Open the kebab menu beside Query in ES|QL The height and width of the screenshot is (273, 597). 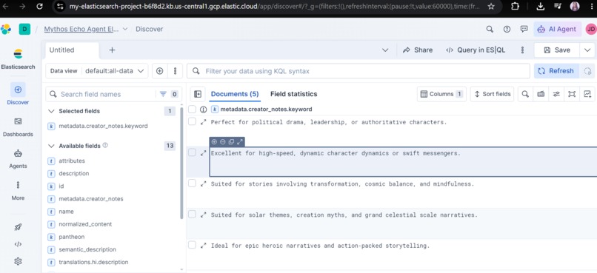(522, 50)
